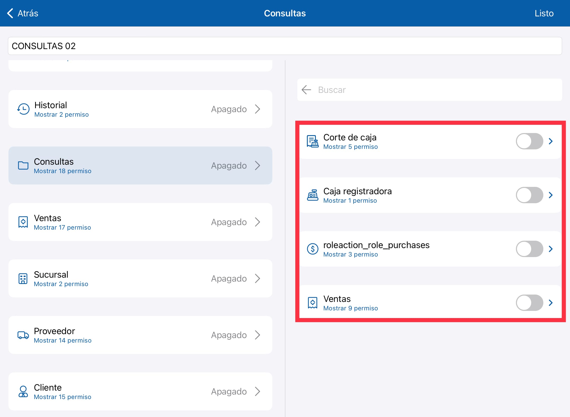Click the Corte de caja icon
The height and width of the screenshot is (417, 570).
click(x=313, y=141)
